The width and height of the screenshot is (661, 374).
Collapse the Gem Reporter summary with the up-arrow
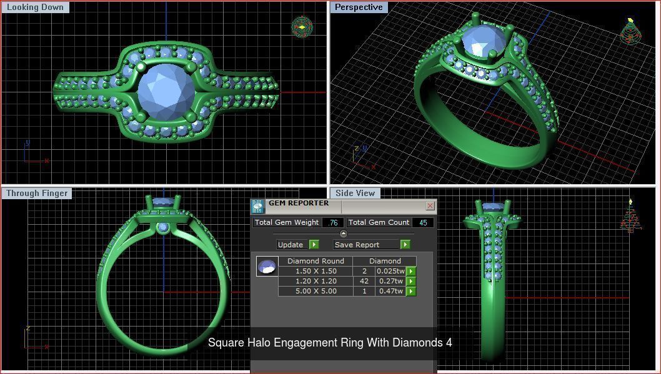[344, 234]
